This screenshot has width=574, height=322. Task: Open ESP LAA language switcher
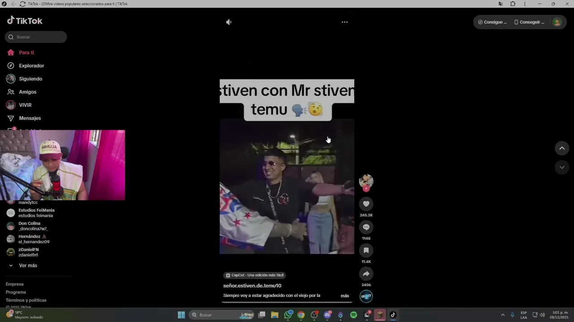click(x=524, y=315)
